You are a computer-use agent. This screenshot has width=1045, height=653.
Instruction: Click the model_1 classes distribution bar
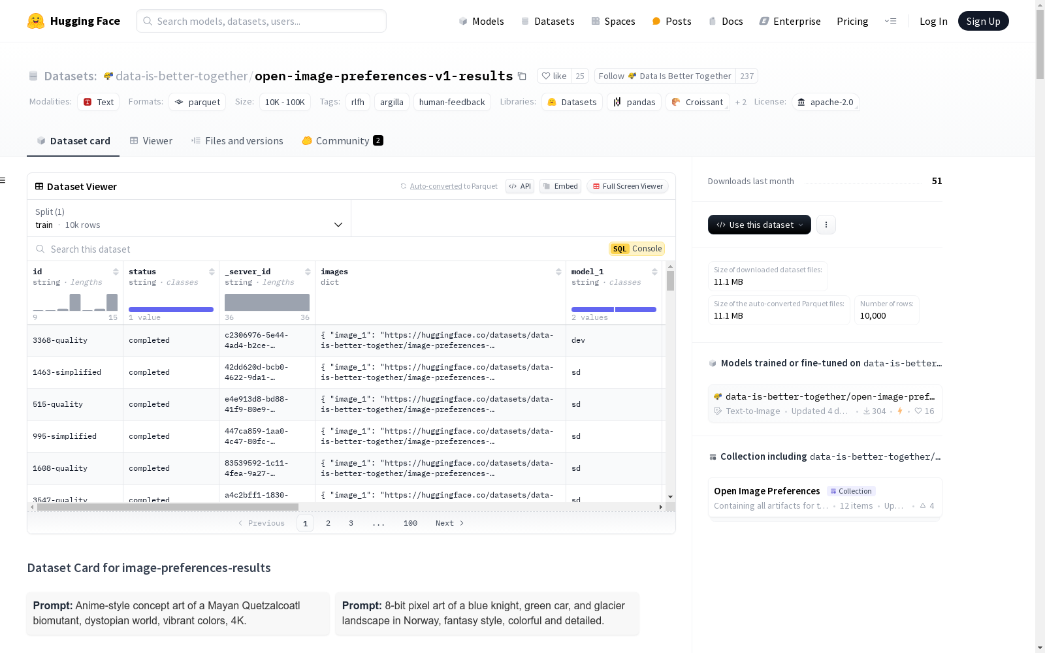click(614, 310)
